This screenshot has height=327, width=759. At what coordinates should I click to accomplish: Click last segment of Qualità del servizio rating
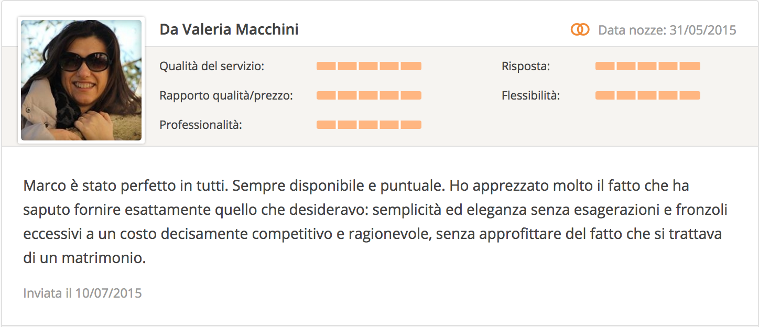tap(411, 66)
